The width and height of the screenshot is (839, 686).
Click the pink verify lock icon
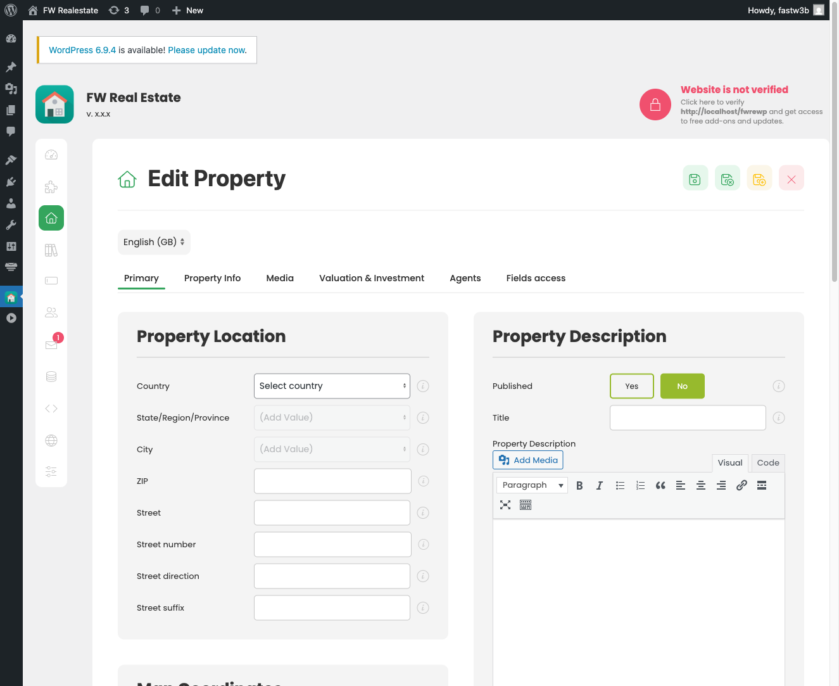[x=655, y=104]
